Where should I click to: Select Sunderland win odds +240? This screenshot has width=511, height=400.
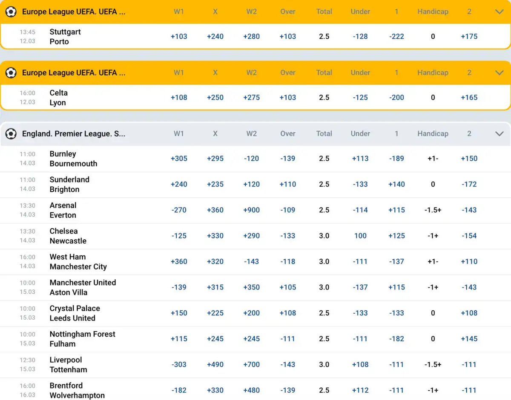pyautogui.click(x=179, y=184)
